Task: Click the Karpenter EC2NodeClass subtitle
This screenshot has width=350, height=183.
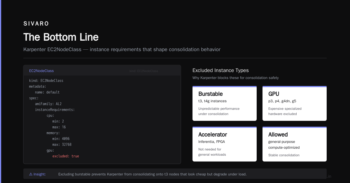Action: point(122,49)
